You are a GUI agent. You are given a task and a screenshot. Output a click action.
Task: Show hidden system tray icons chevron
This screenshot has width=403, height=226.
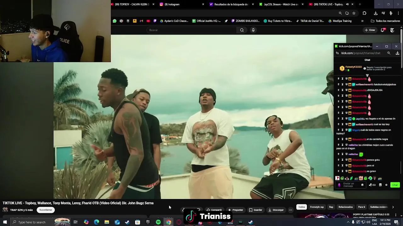click(348, 222)
